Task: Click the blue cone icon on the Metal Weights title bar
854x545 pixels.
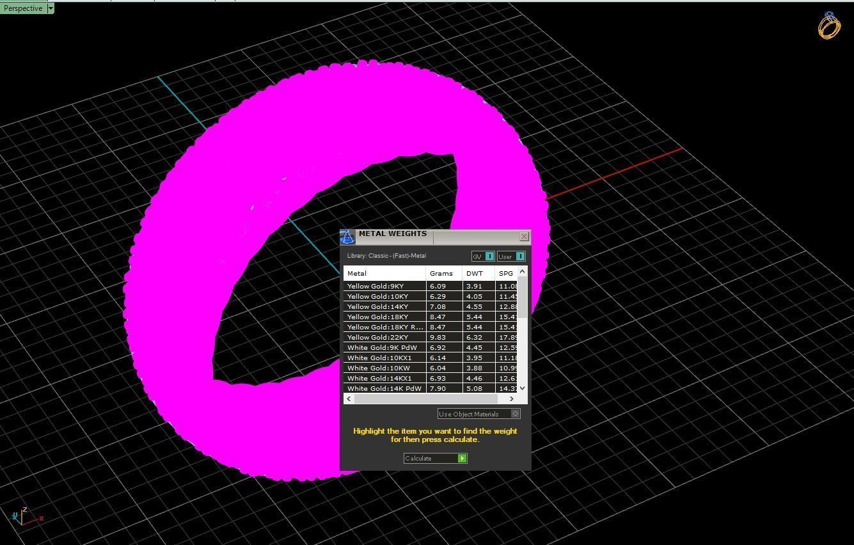Action: pos(347,237)
